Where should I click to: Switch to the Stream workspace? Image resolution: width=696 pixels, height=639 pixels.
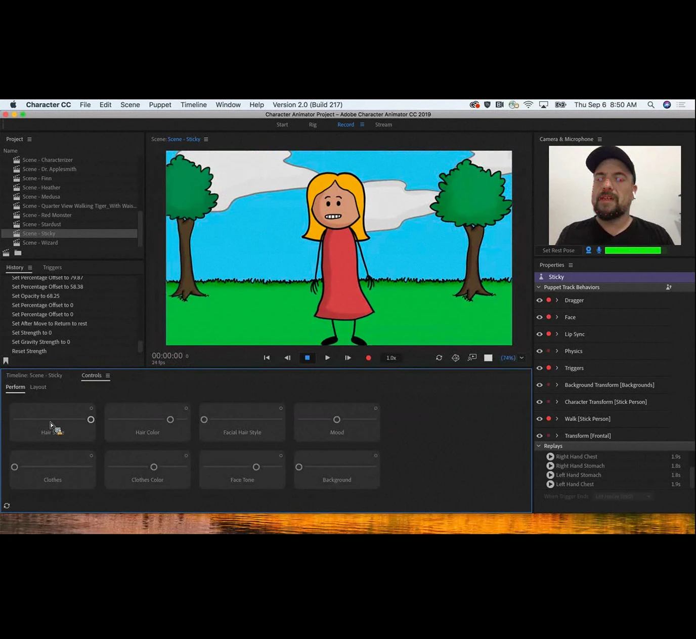(x=383, y=124)
